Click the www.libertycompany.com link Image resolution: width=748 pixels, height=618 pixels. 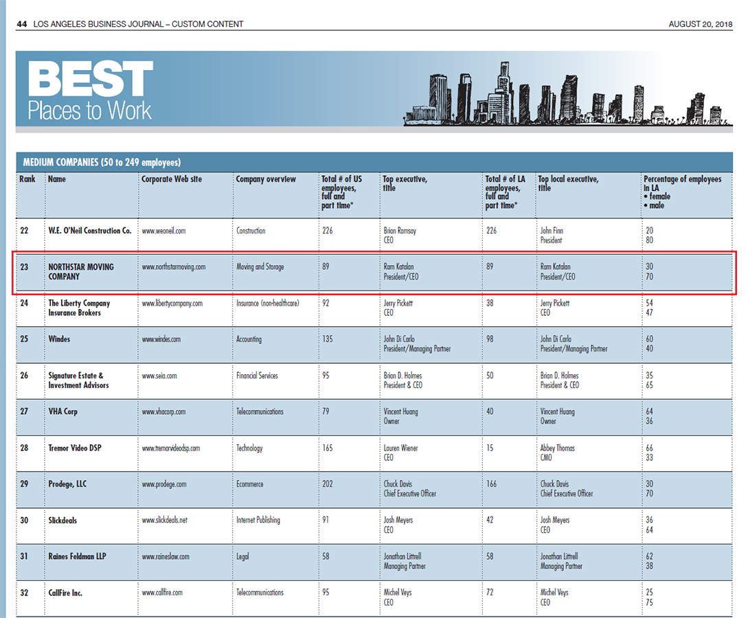pyautogui.click(x=172, y=304)
